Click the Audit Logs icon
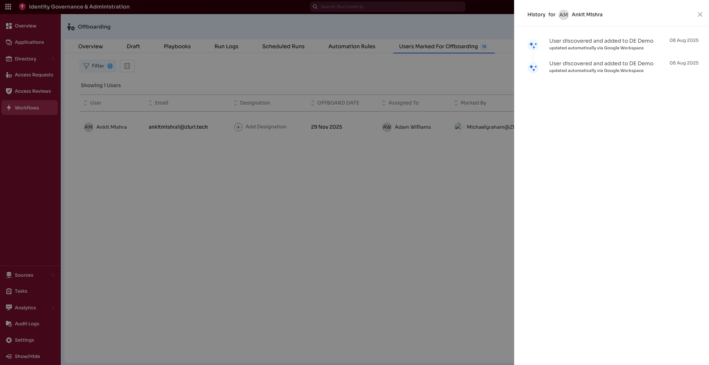The width and height of the screenshot is (709, 365). pos(9,323)
